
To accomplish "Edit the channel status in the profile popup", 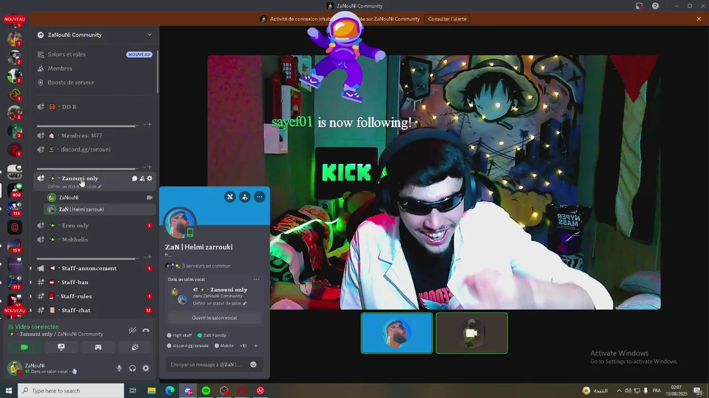I will click(220, 303).
